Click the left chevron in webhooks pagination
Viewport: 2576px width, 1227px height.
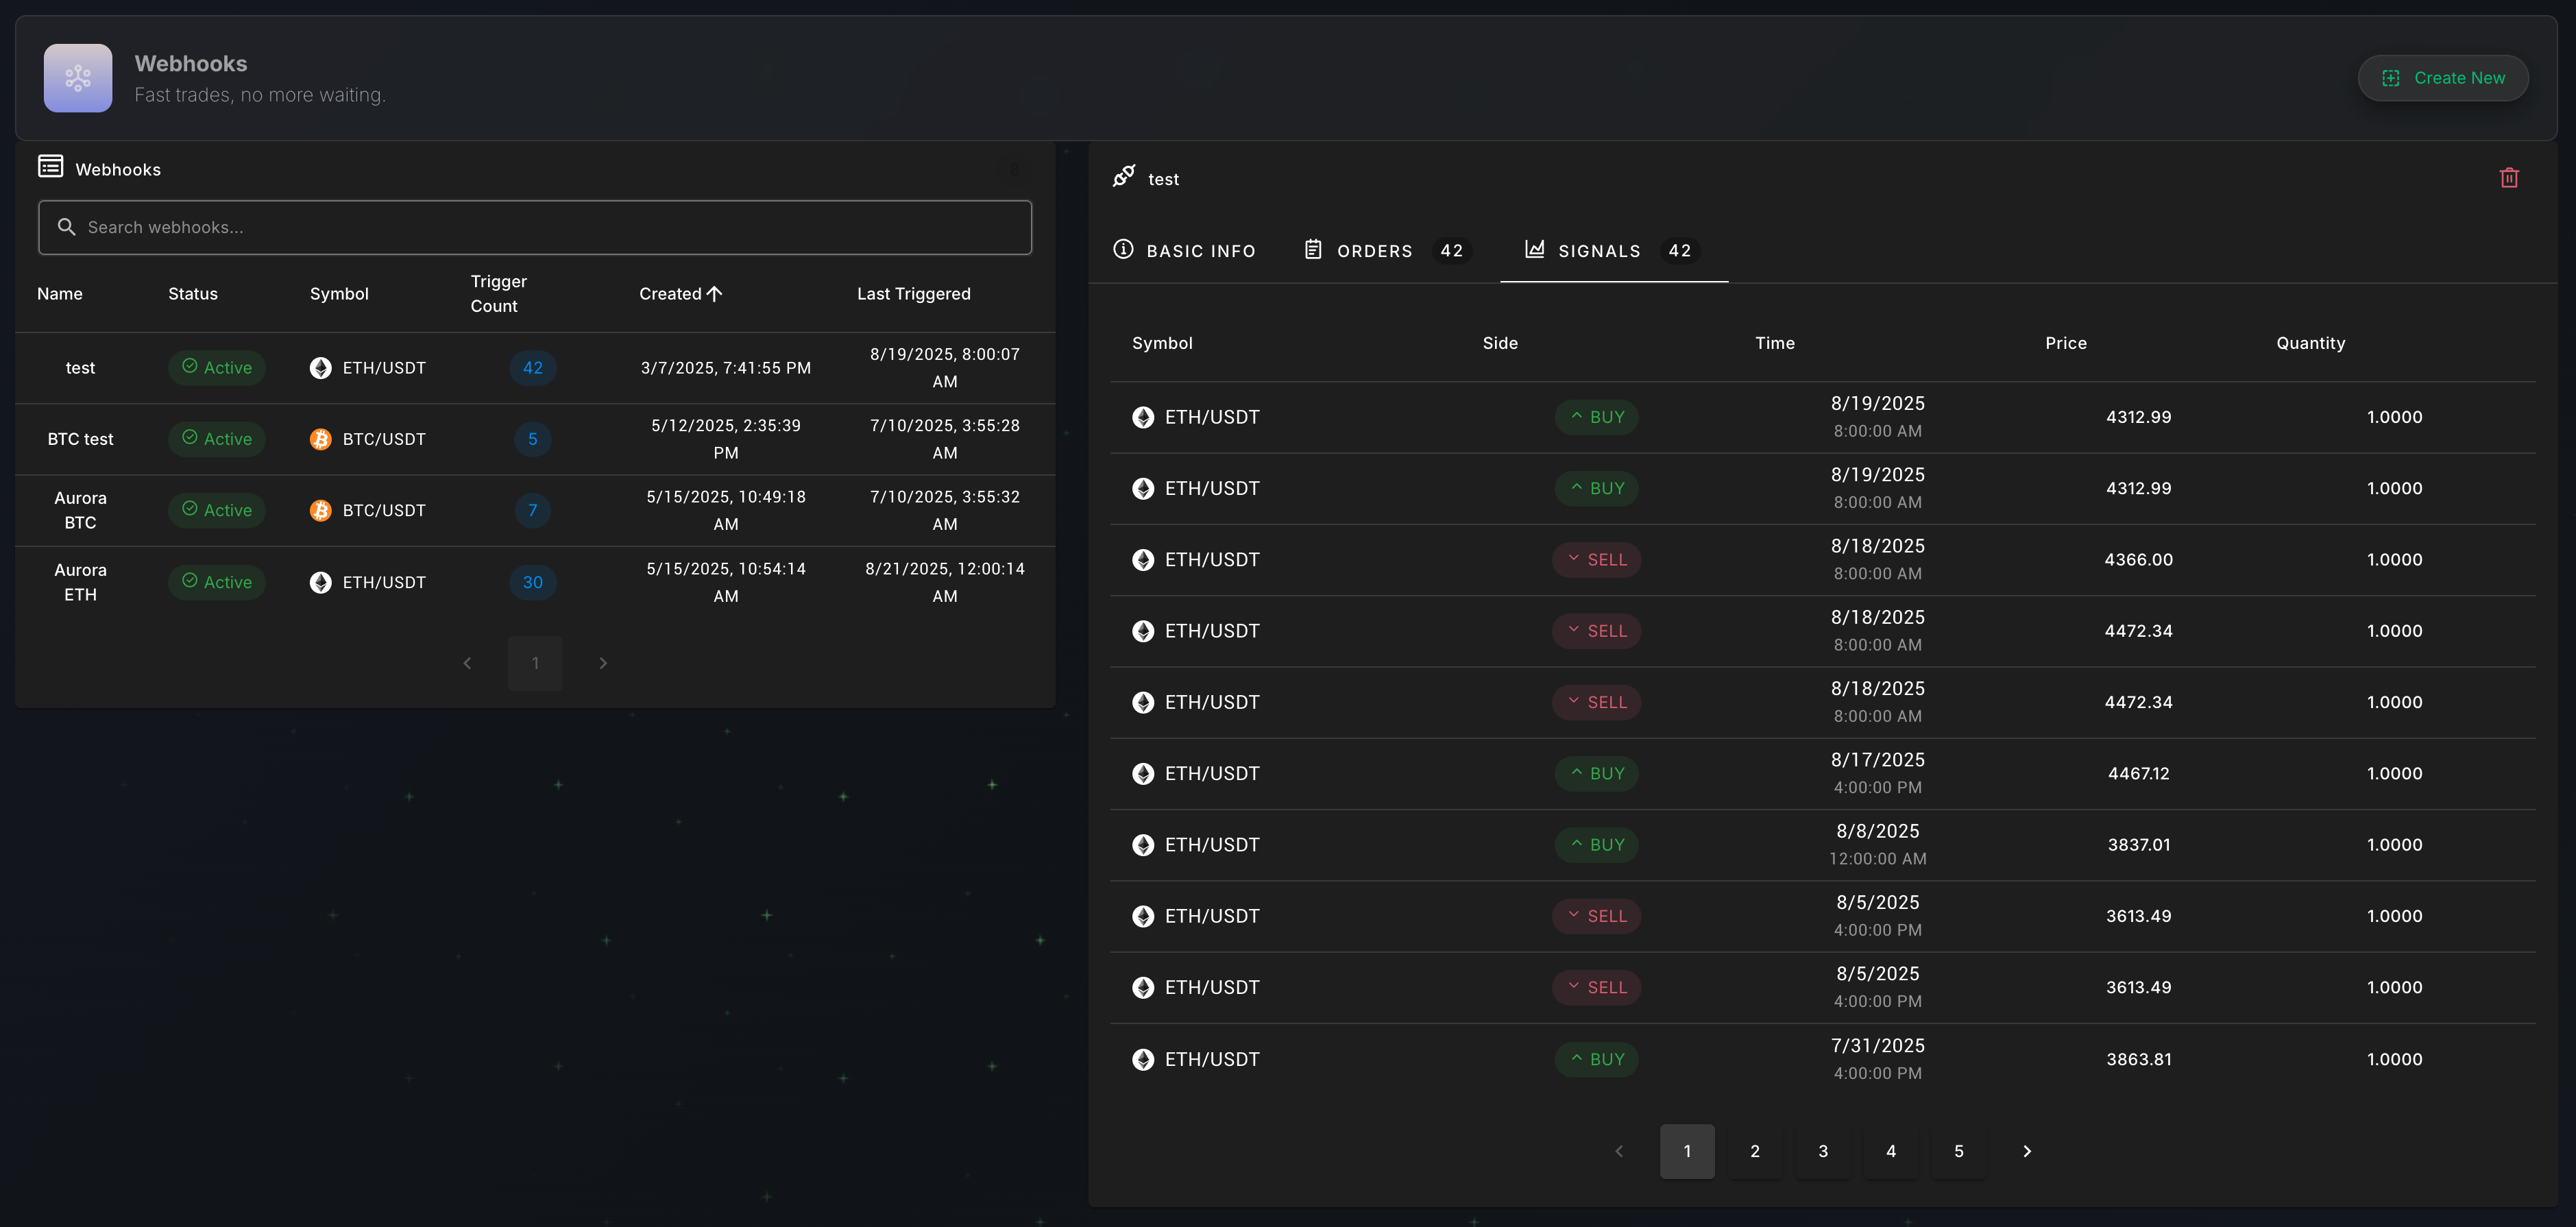(467, 663)
